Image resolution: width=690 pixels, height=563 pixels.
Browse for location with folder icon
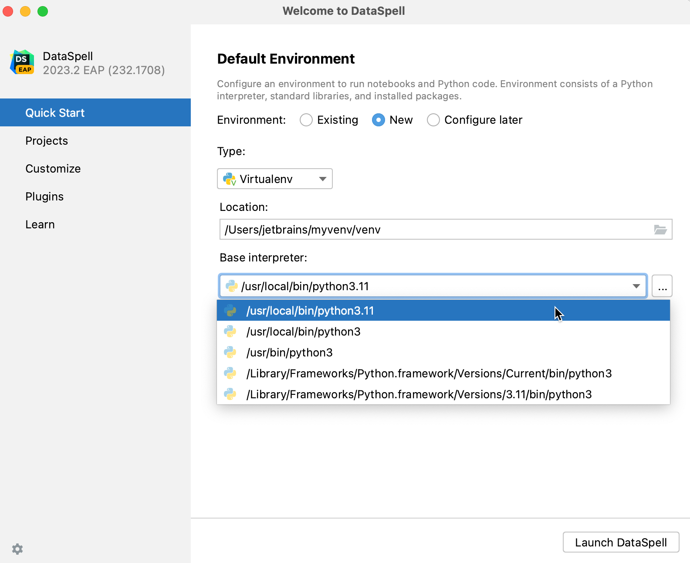(x=660, y=230)
